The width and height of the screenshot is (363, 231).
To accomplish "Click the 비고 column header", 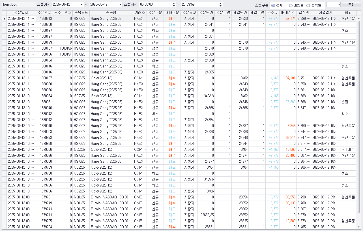I will (348, 13).
